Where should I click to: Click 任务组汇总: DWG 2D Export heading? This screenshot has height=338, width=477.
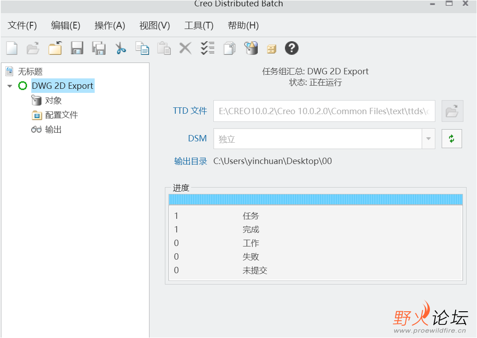click(x=315, y=71)
